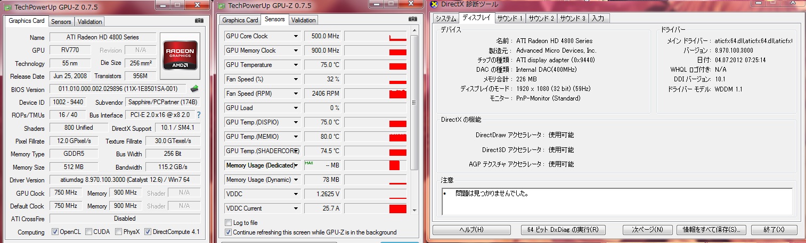This screenshot has width=806, height=243.
Task: Open the システム tab in DirectX tool
Action: point(445,18)
